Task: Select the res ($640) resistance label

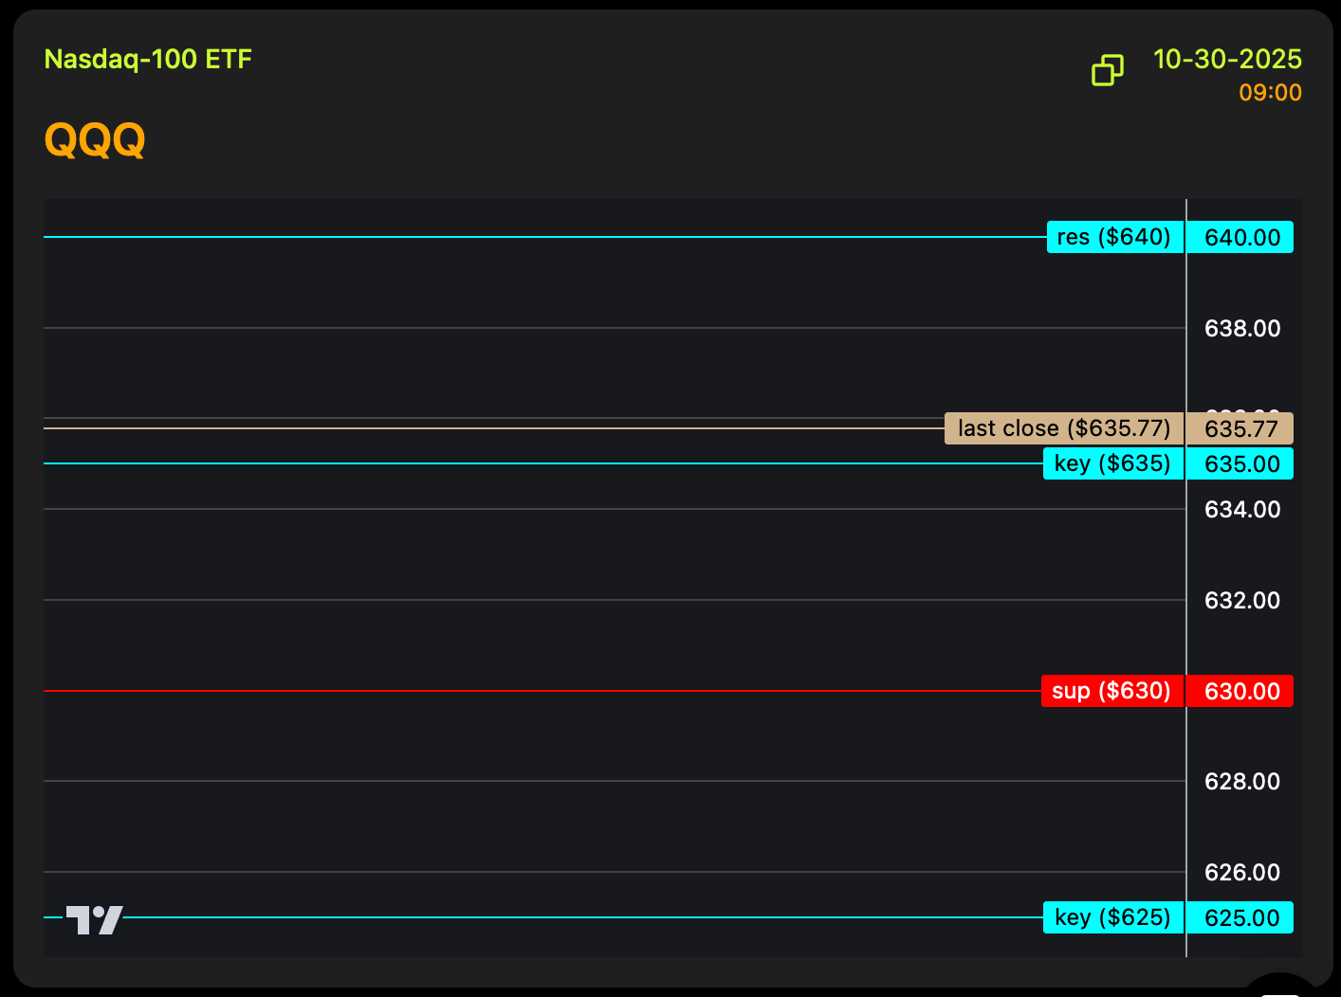Action: tap(1114, 237)
